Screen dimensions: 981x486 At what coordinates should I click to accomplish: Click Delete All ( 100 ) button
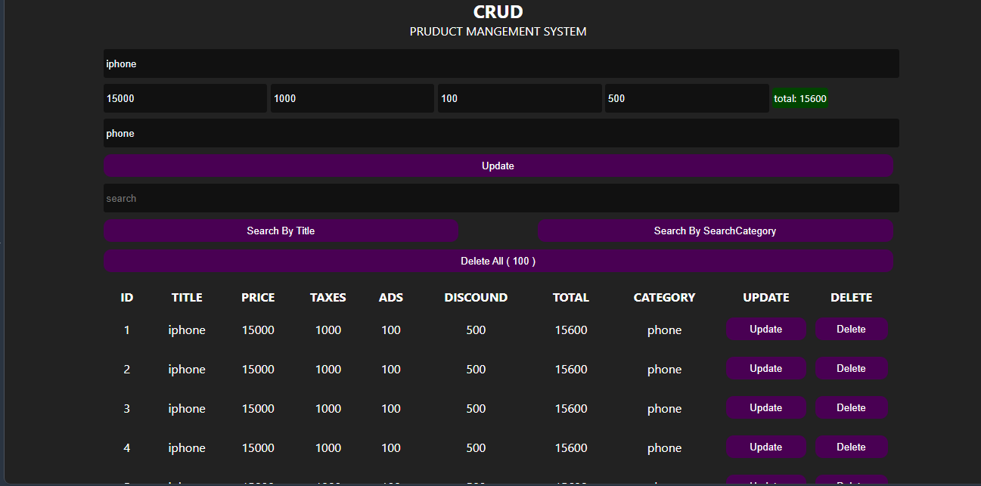tap(498, 261)
